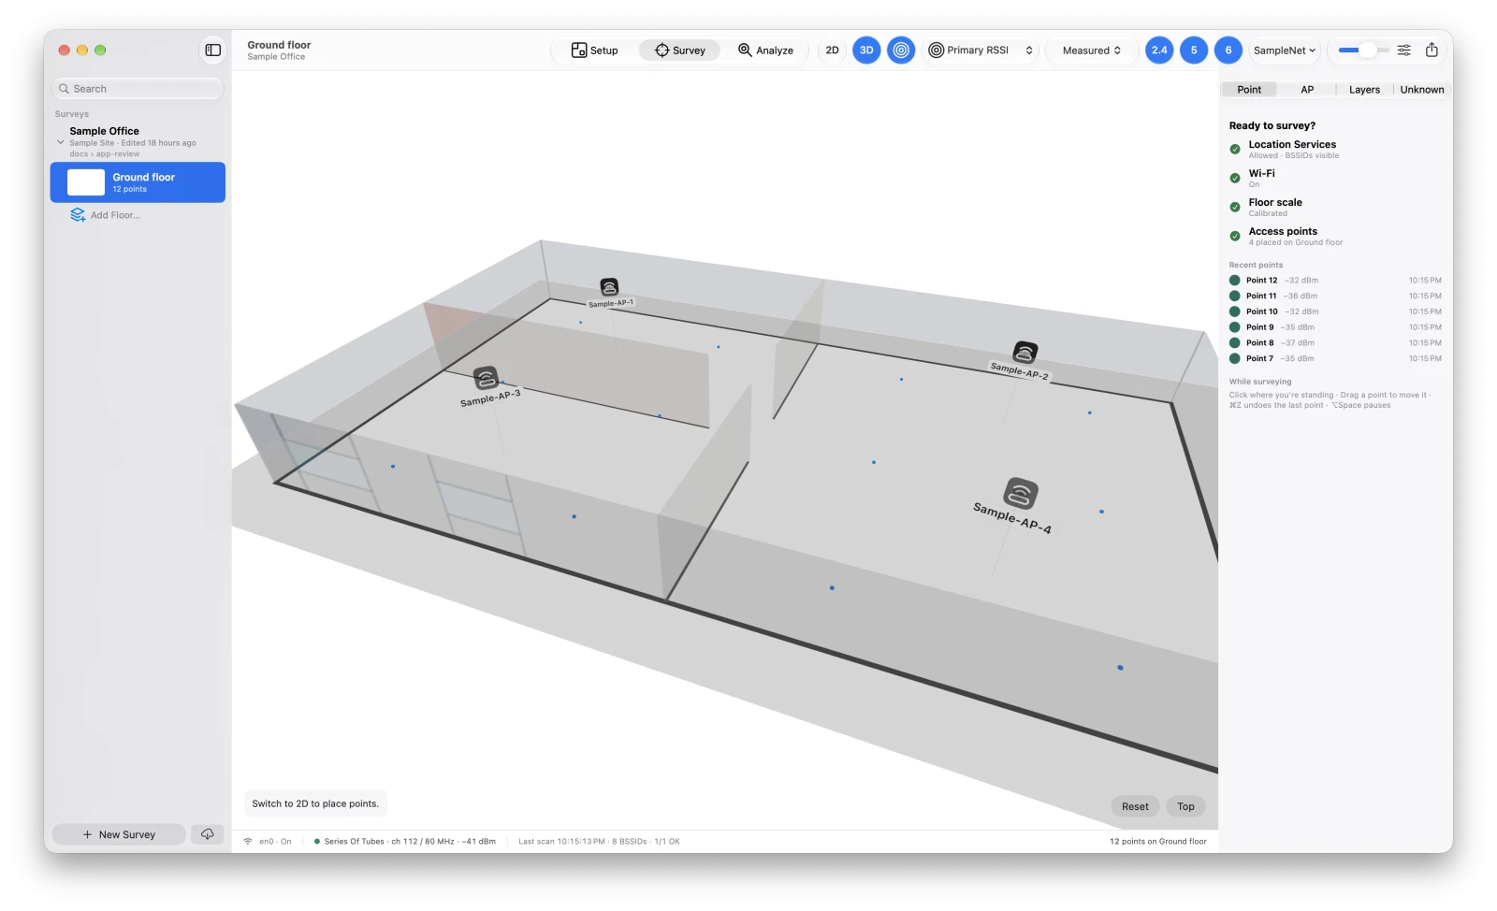Switch to the 2D view

832,51
